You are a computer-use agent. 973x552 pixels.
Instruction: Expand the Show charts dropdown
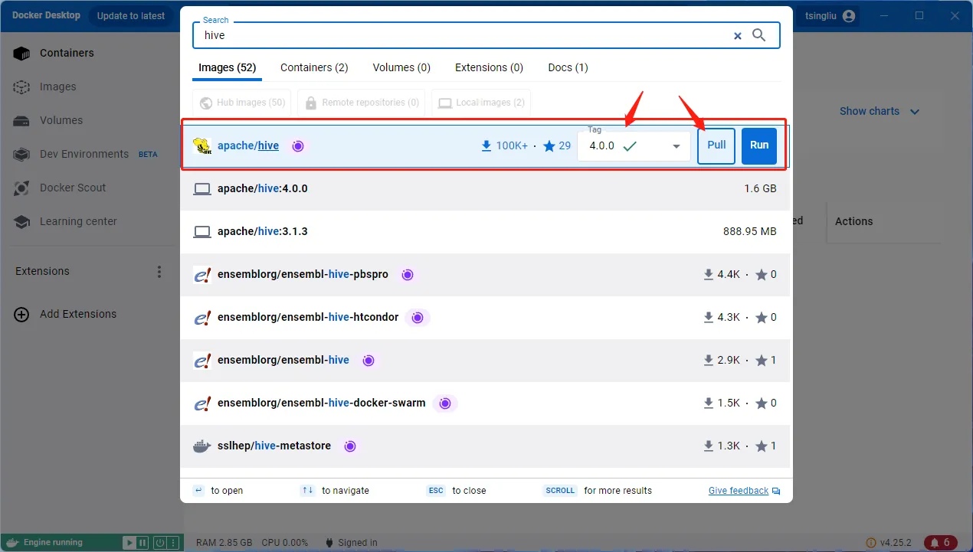880,111
